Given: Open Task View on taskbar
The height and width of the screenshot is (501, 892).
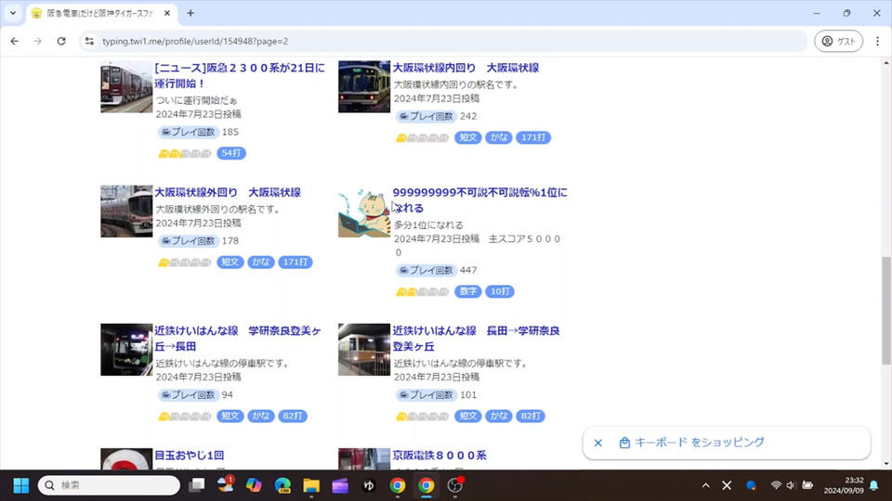Looking at the screenshot, I should click(197, 485).
